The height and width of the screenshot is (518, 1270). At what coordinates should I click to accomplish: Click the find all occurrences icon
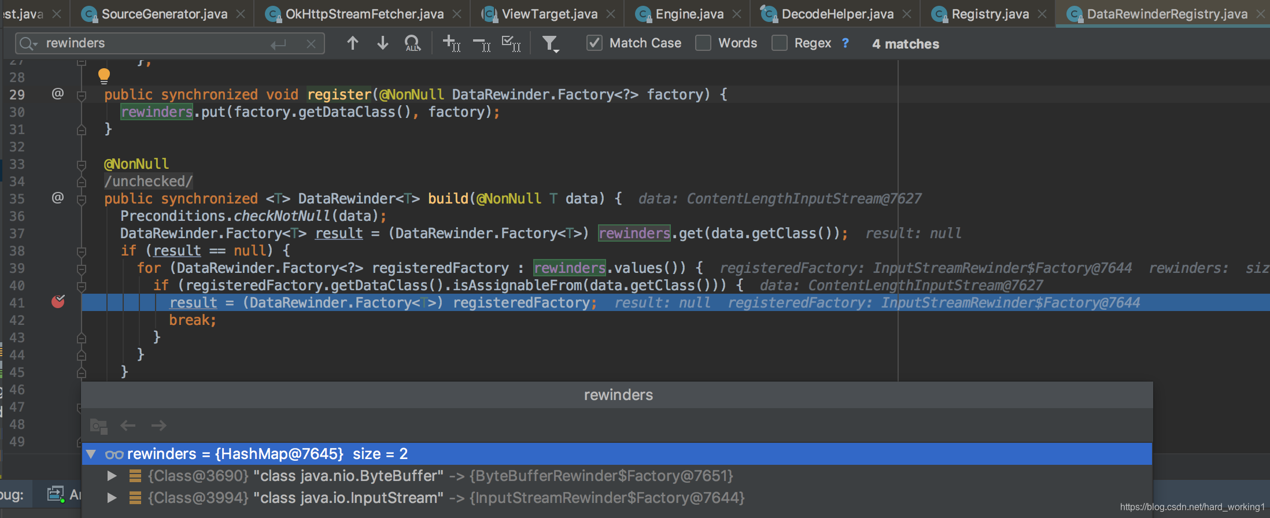click(x=412, y=43)
